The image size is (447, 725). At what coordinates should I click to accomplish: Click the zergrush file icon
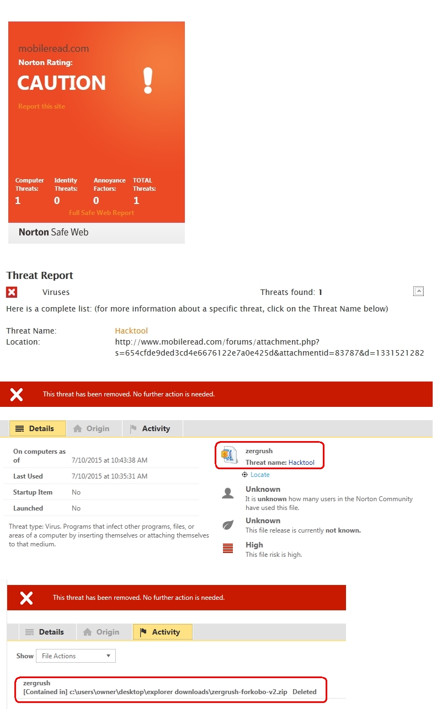click(x=228, y=455)
